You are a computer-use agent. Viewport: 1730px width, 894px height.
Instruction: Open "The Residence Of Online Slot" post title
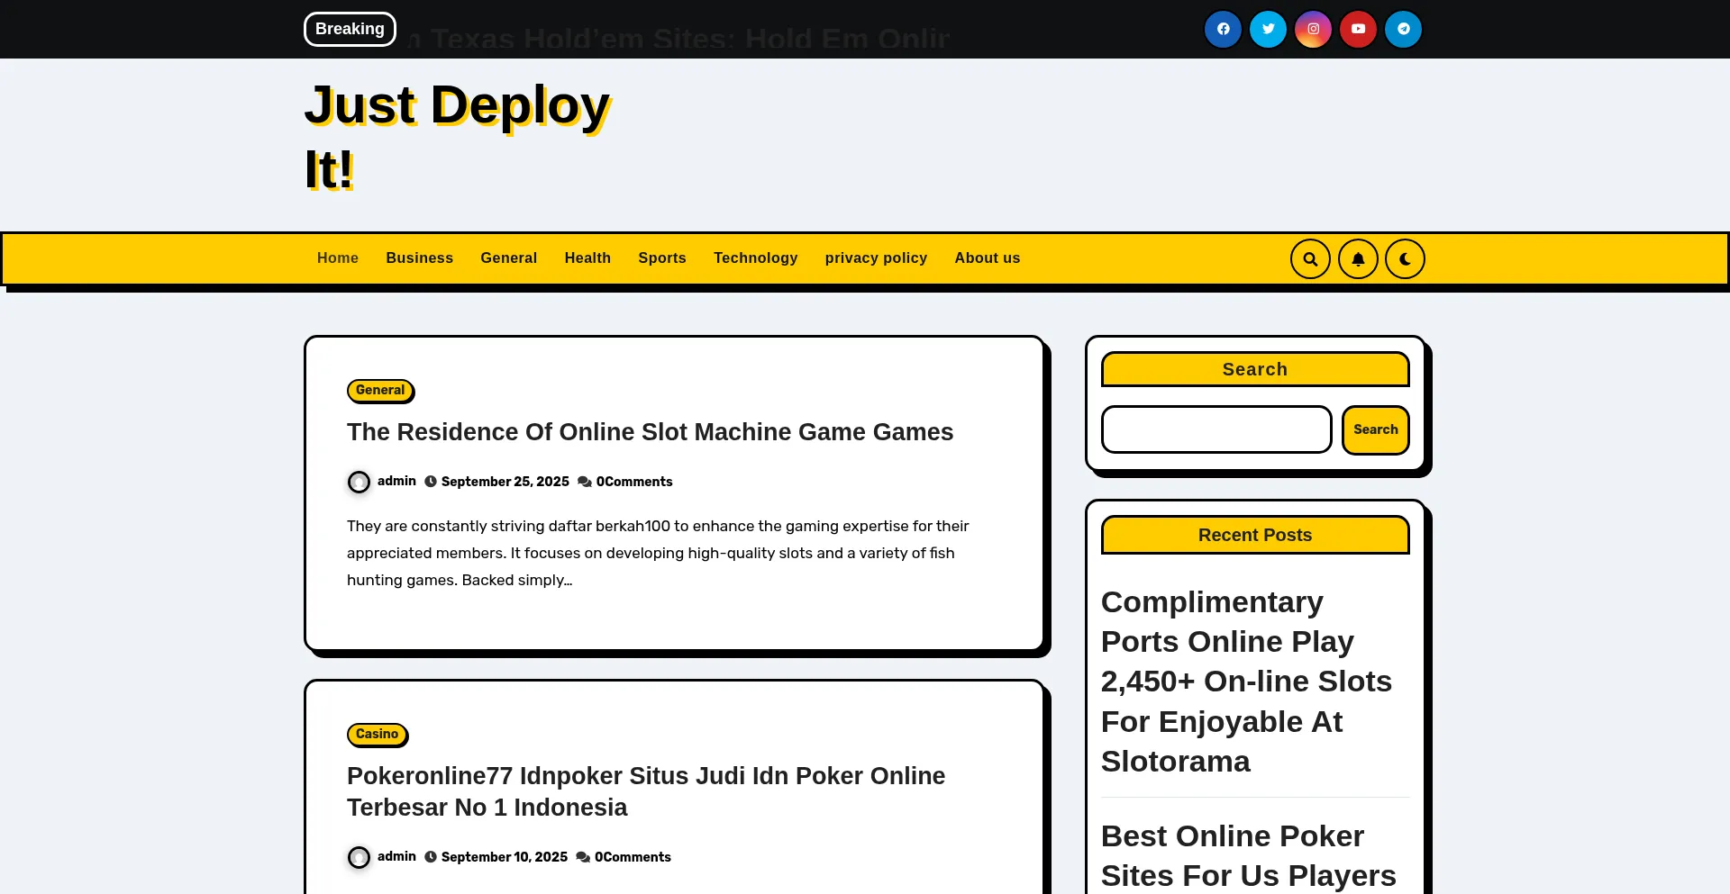click(650, 432)
